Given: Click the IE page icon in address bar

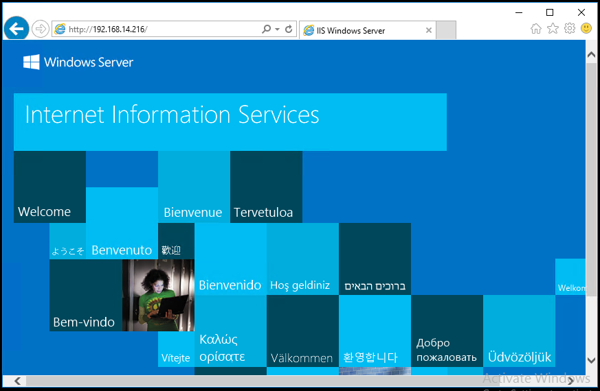Looking at the screenshot, I should coord(60,29).
